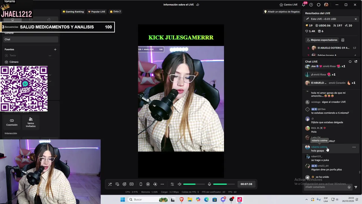Open Chat LIVE settings gear
The height and width of the screenshot is (204, 362).
point(350,61)
